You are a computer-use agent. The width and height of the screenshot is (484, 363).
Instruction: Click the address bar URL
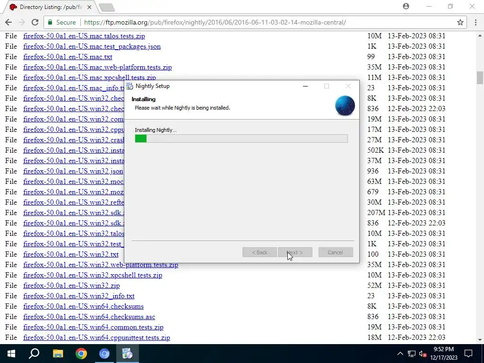click(x=215, y=22)
